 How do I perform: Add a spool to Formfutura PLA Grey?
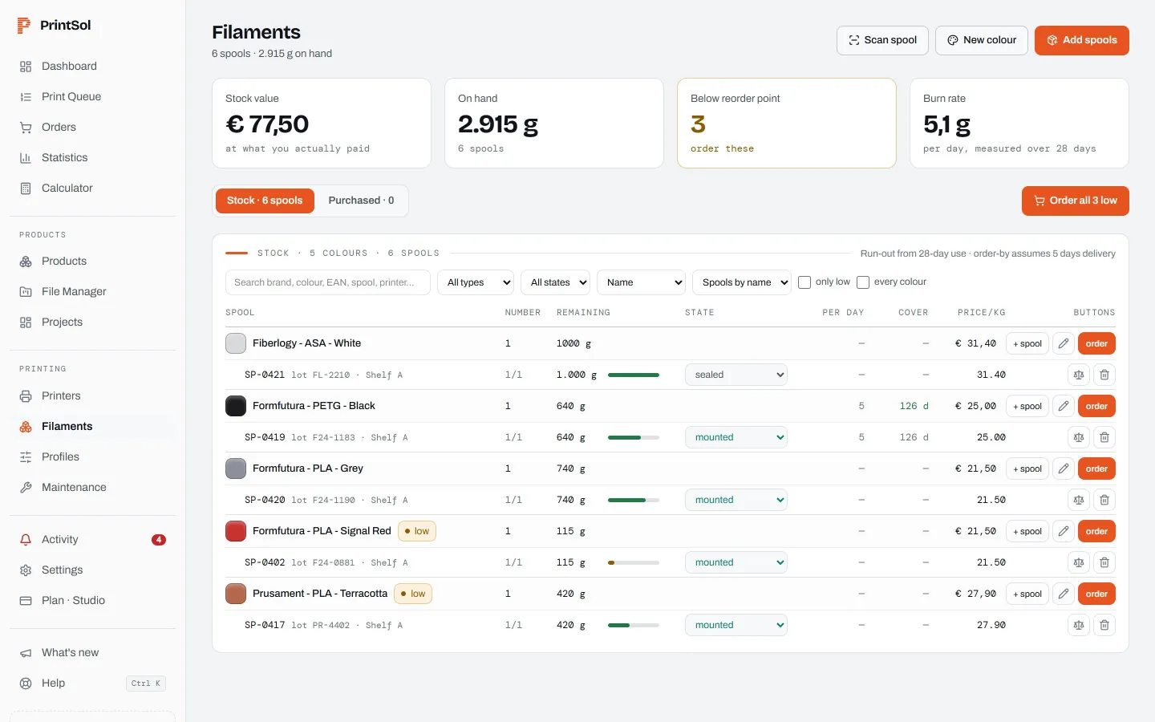click(1027, 468)
